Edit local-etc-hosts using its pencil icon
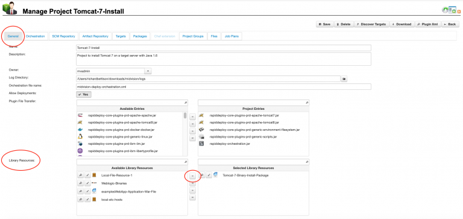Viewport: 463px width, 219px height. (x=87, y=200)
